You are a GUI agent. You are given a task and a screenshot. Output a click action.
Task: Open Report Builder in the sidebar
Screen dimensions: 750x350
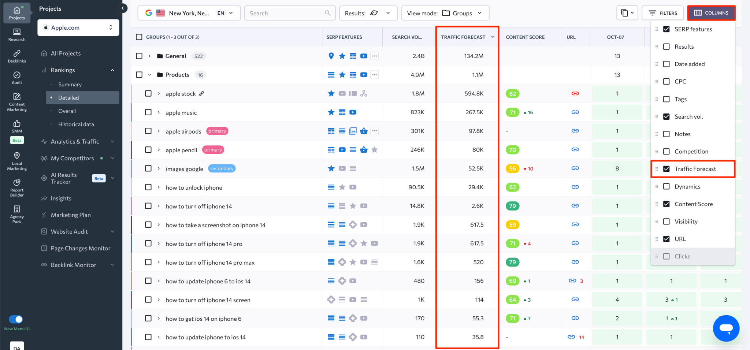pos(17,187)
